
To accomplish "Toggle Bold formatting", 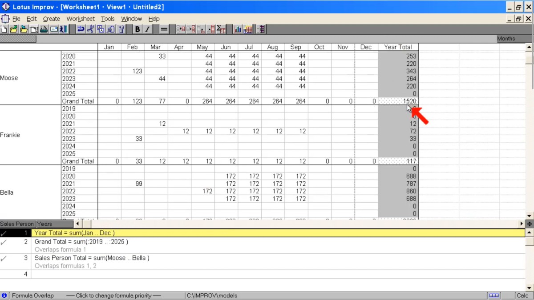I will pos(138,29).
